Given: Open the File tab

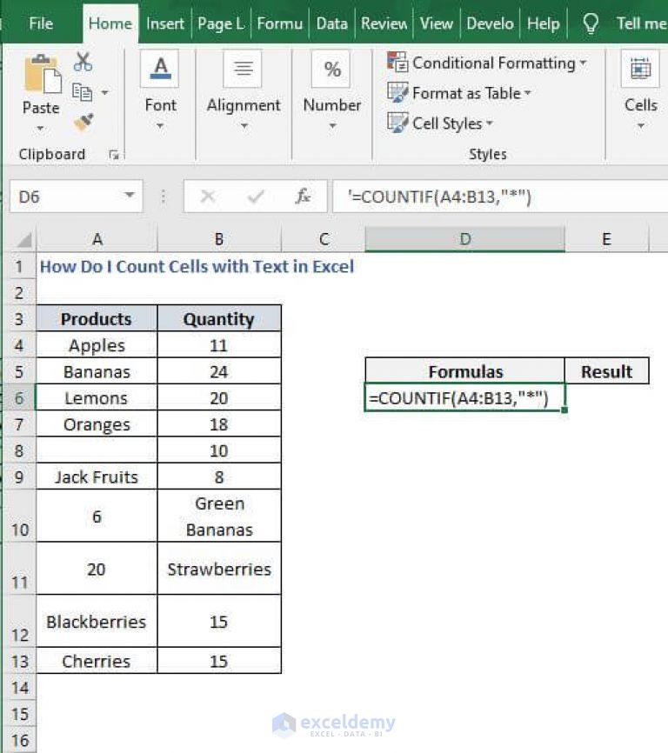Looking at the screenshot, I should pos(41,23).
